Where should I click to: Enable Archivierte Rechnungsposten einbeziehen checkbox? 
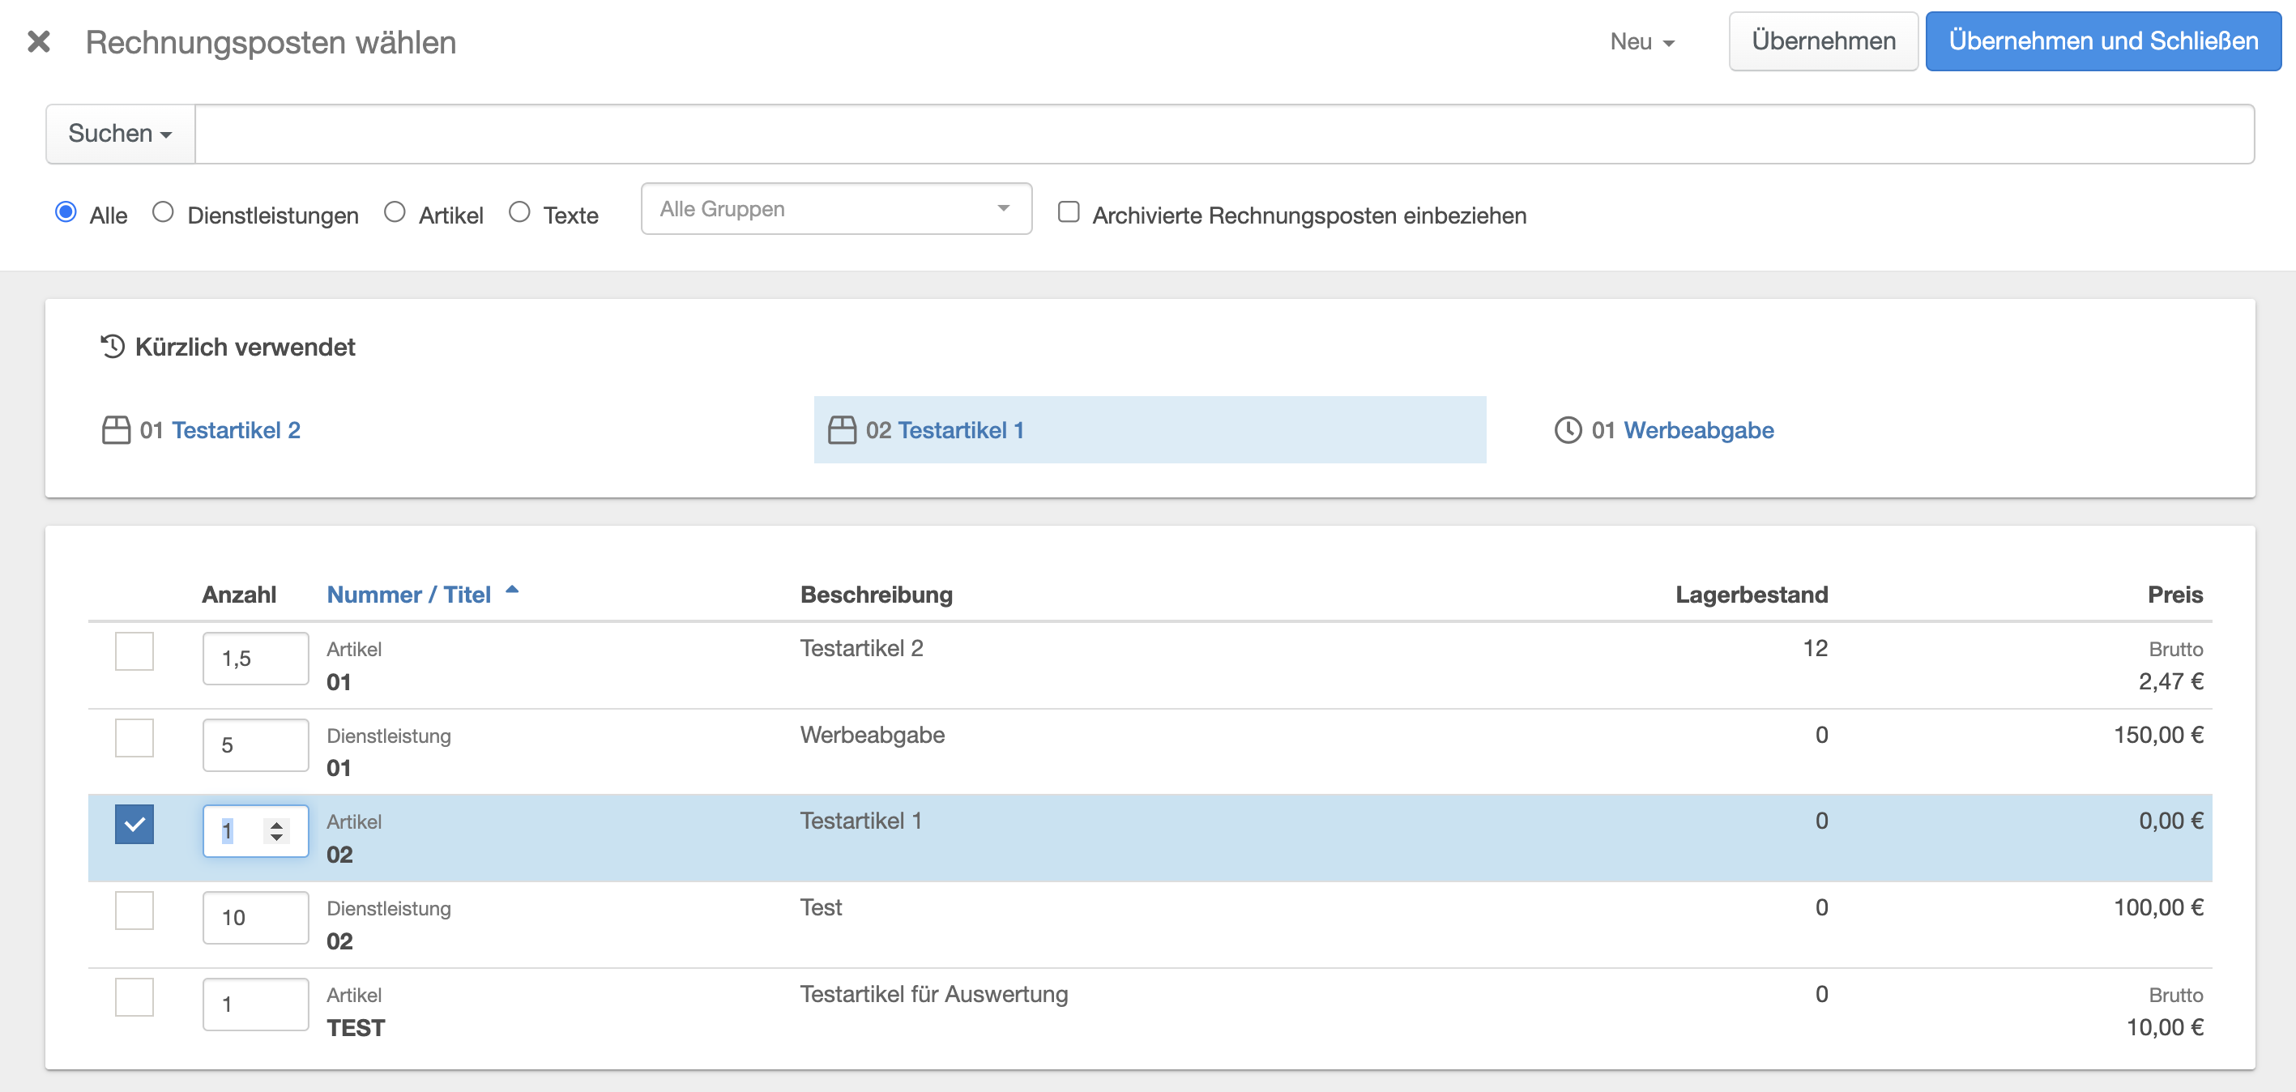coord(1068,212)
